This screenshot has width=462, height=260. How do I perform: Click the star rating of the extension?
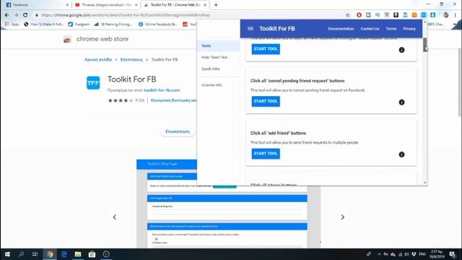(121, 100)
